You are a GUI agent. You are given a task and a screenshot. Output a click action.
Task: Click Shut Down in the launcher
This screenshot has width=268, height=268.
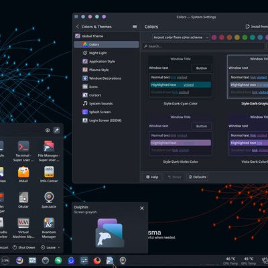pos(24,247)
